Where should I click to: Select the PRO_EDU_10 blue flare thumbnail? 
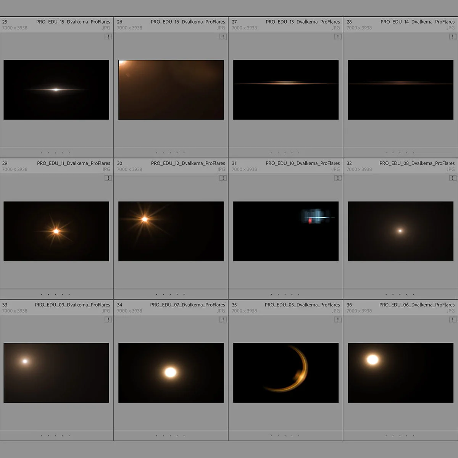click(286, 231)
